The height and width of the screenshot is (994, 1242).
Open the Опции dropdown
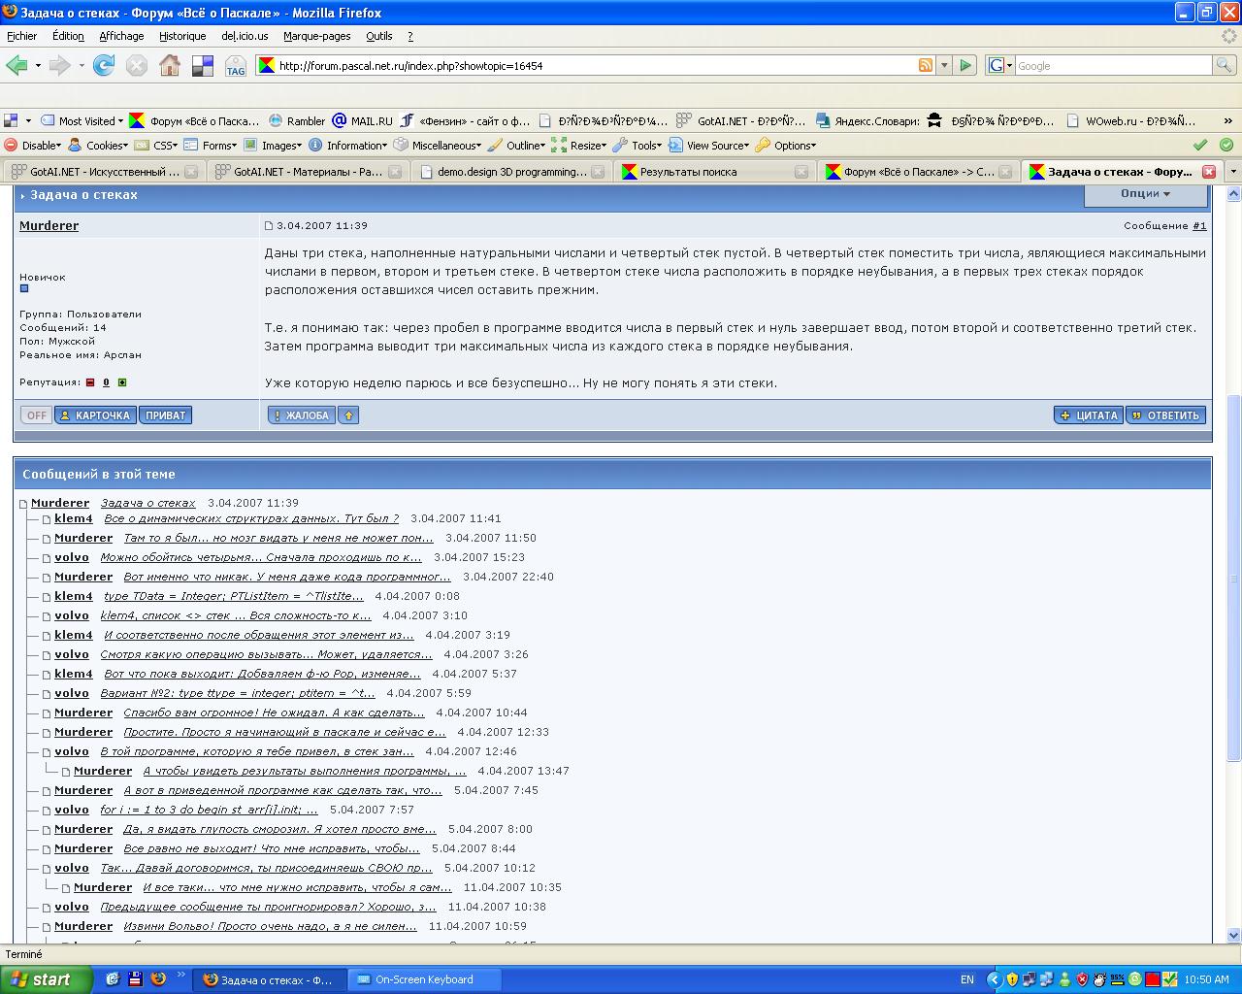(x=1145, y=193)
